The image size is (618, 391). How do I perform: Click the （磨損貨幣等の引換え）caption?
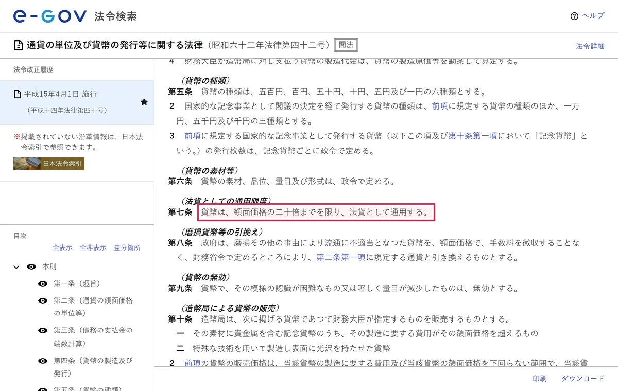[x=221, y=232]
